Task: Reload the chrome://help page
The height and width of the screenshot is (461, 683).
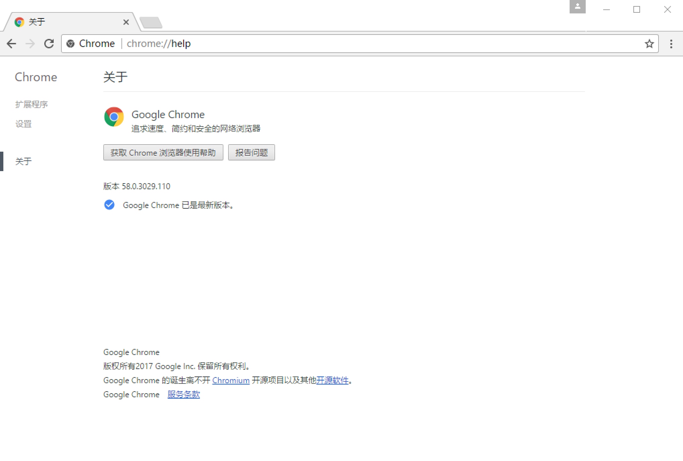Action: pos(49,44)
